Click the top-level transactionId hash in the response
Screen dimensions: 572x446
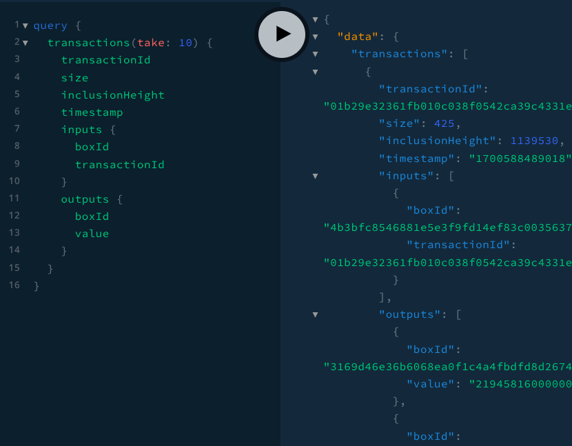point(447,107)
